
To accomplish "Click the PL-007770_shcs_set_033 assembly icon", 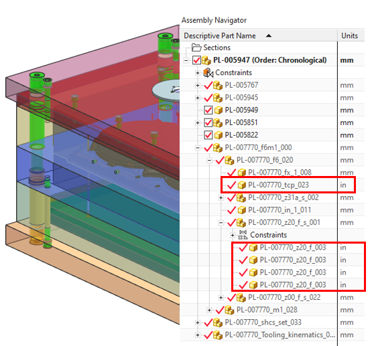I will [x=218, y=323].
